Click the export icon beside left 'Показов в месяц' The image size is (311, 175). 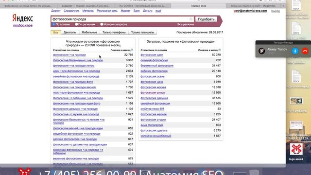(x=132, y=50)
